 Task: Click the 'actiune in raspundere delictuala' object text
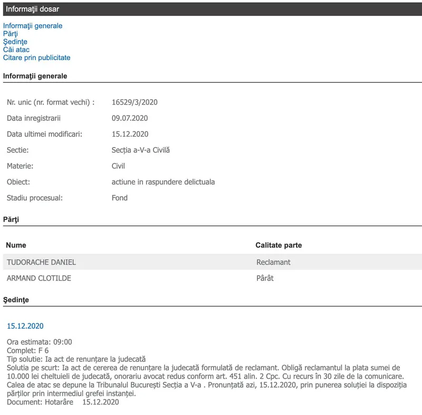(x=164, y=182)
